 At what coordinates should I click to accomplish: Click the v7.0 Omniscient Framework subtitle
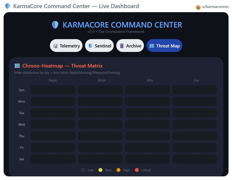click(x=116, y=32)
